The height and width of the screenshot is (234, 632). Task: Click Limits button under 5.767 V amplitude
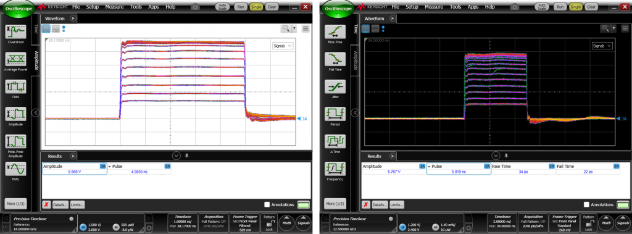[x=396, y=204]
